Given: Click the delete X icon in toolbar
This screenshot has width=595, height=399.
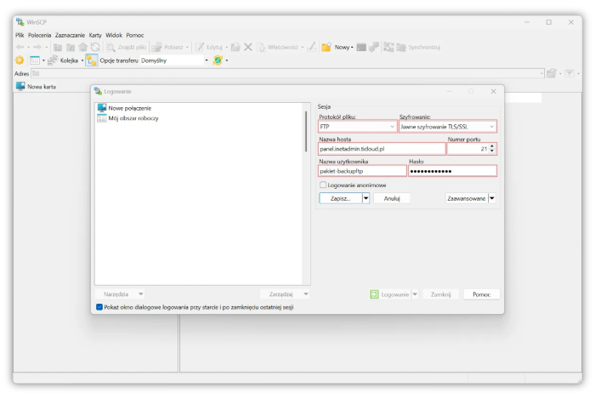Looking at the screenshot, I should coord(248,47).
